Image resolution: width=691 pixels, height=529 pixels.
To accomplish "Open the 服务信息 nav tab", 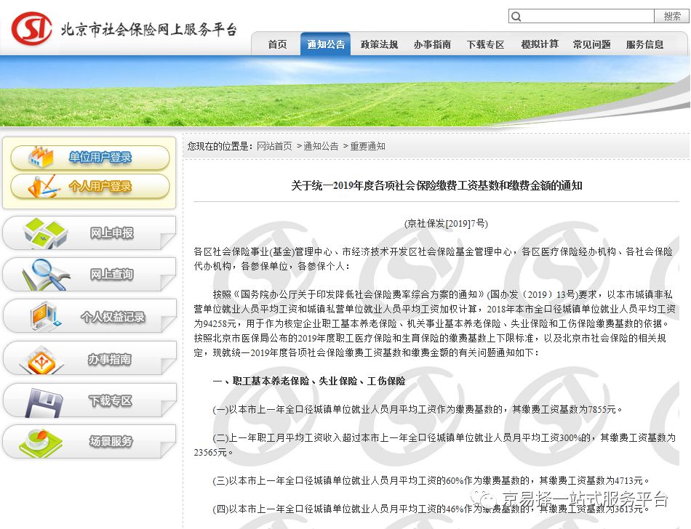I will [x=644, y=44].
